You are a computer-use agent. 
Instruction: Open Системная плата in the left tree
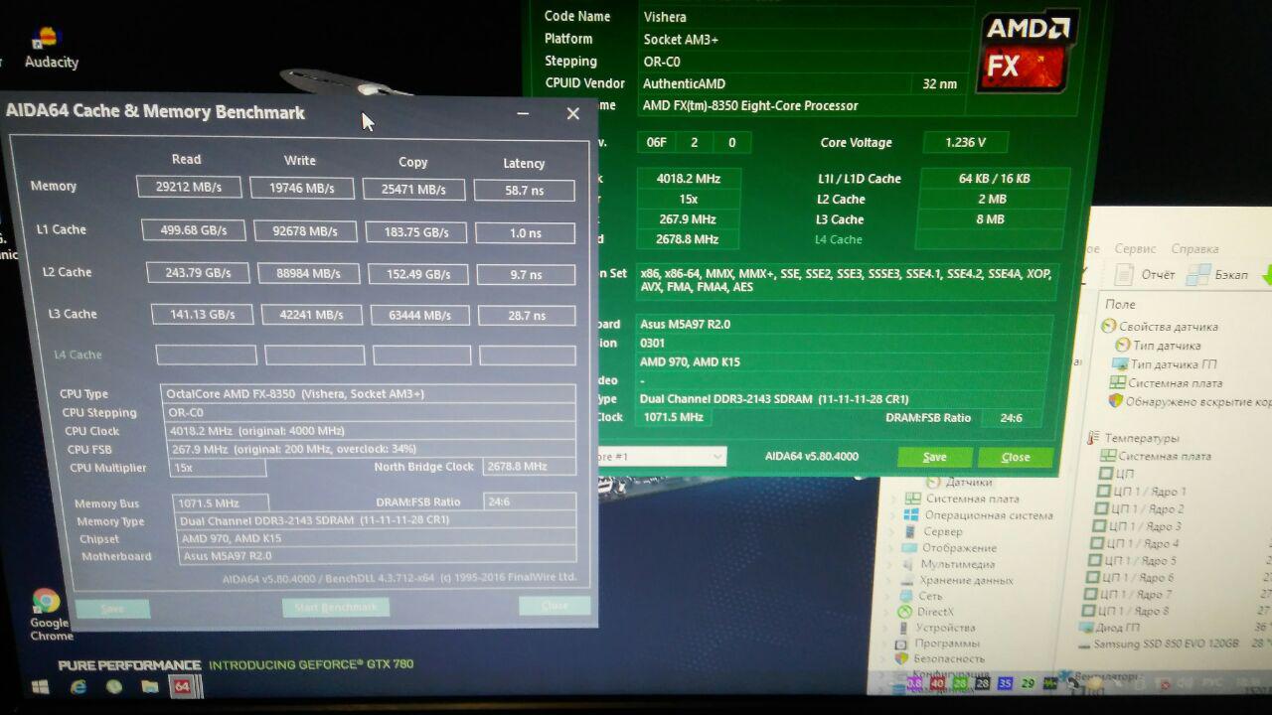click(963, 499)
